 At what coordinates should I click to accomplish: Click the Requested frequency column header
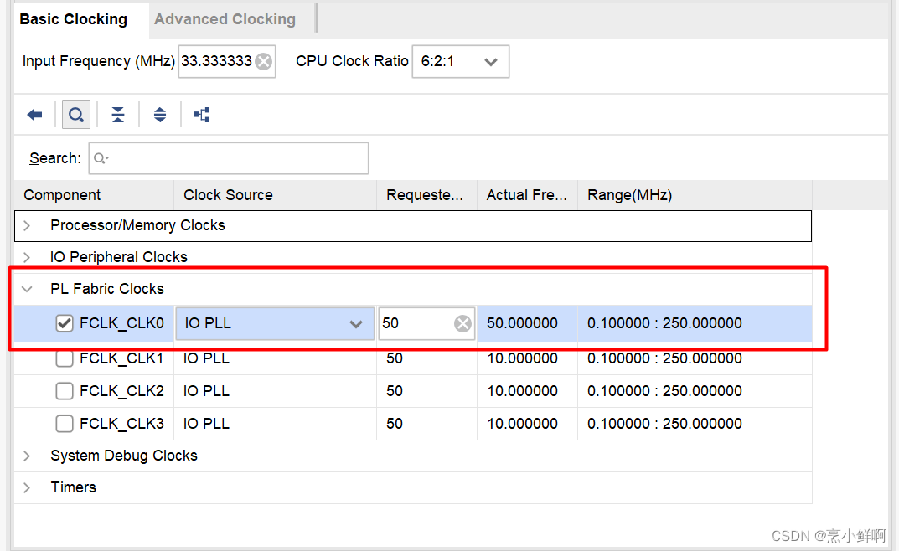[x=426, y=195]
